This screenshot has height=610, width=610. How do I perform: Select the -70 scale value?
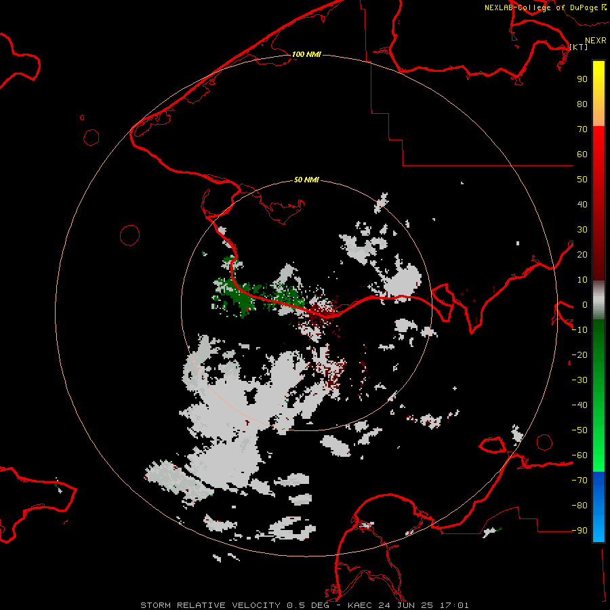[x=579, y=481]
